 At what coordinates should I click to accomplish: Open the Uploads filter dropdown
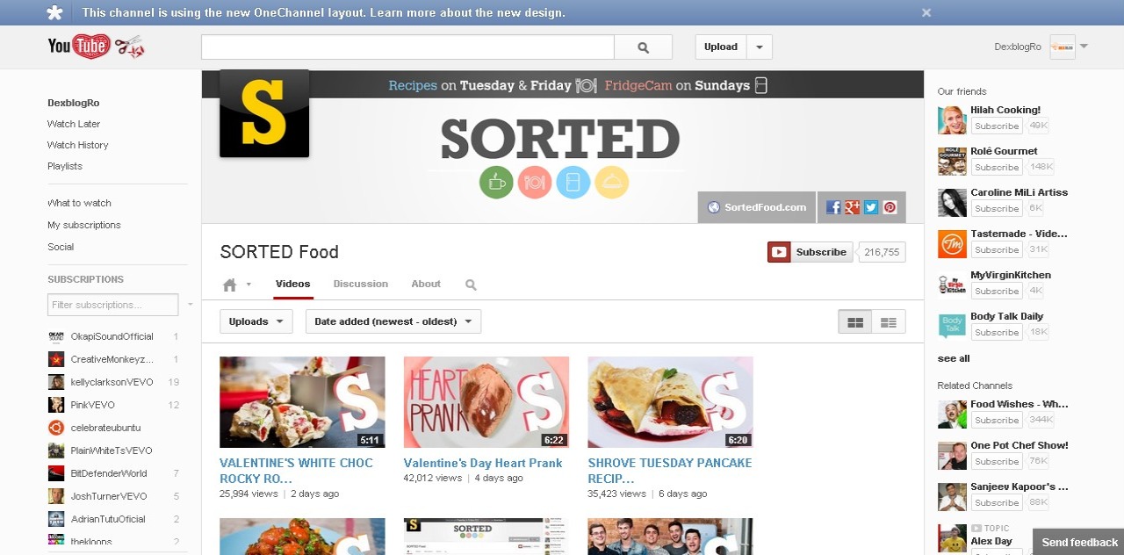coord(256,321)
